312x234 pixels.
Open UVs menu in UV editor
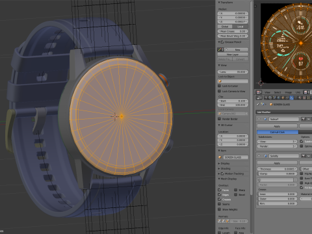[x=298, y=92]
